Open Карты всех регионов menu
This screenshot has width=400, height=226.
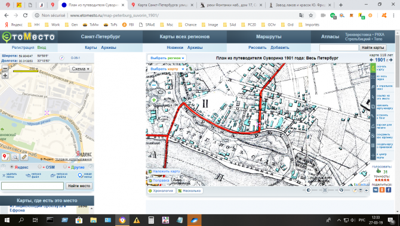[184, 37]
